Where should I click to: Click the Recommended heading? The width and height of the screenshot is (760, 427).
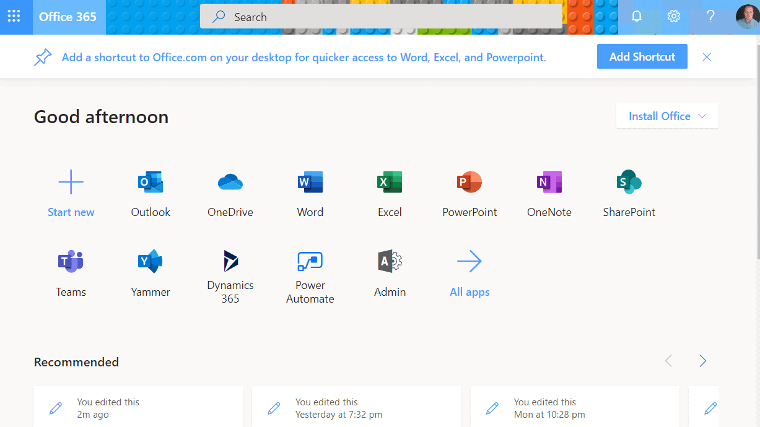[x=76, y=362]
